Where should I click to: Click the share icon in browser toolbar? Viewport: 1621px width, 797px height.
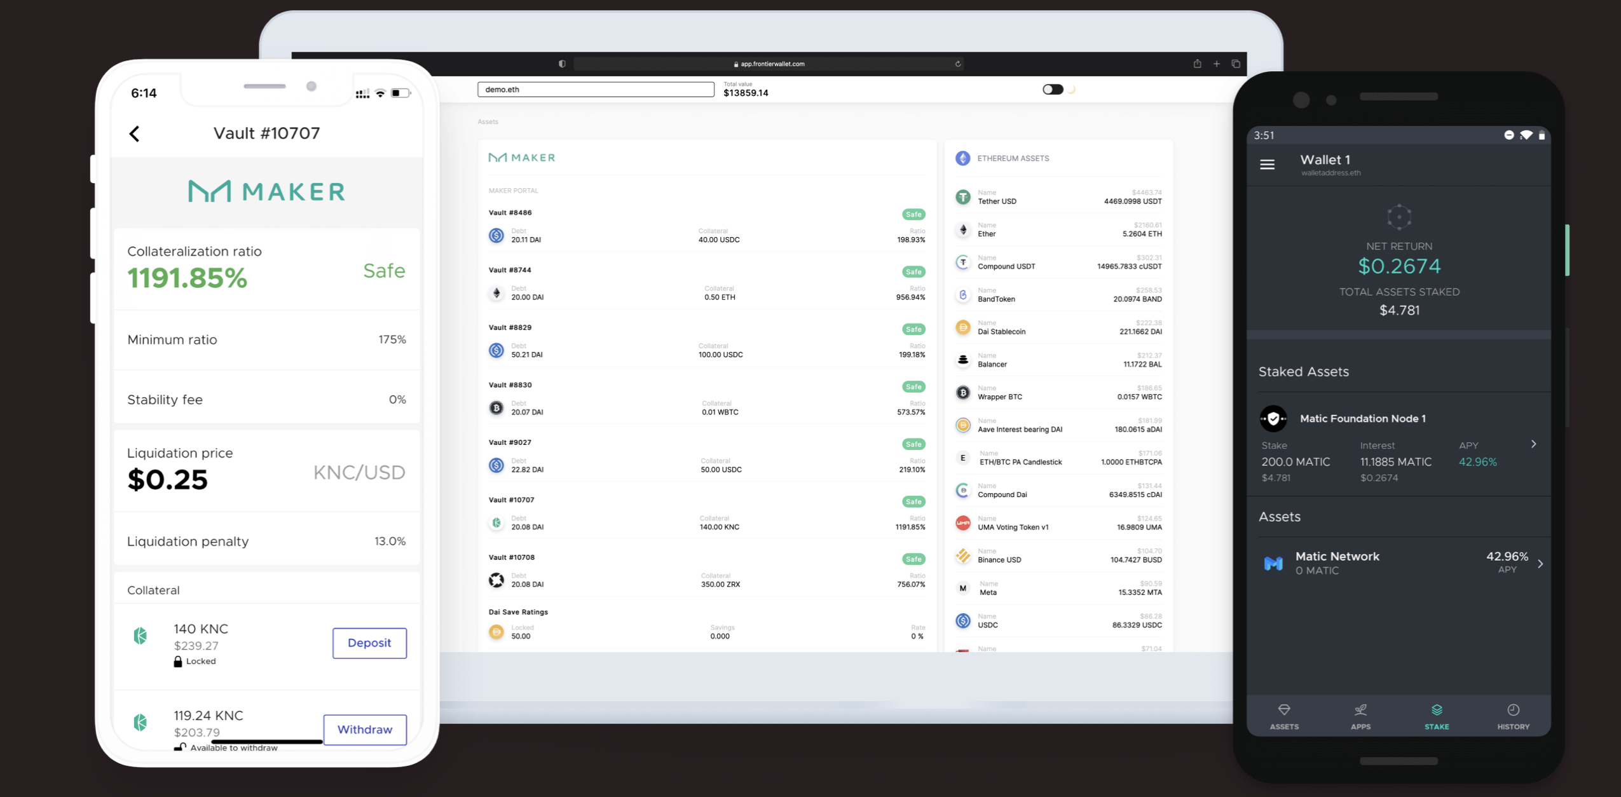click(1197, 64)
